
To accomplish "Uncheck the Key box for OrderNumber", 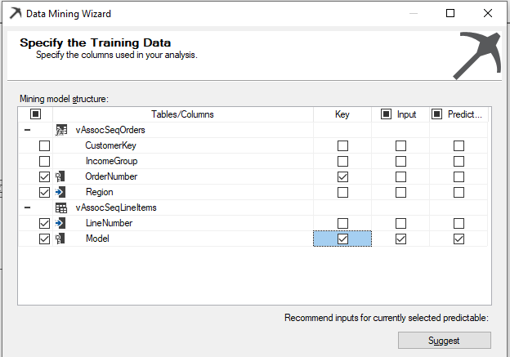I will coord(342,176).
